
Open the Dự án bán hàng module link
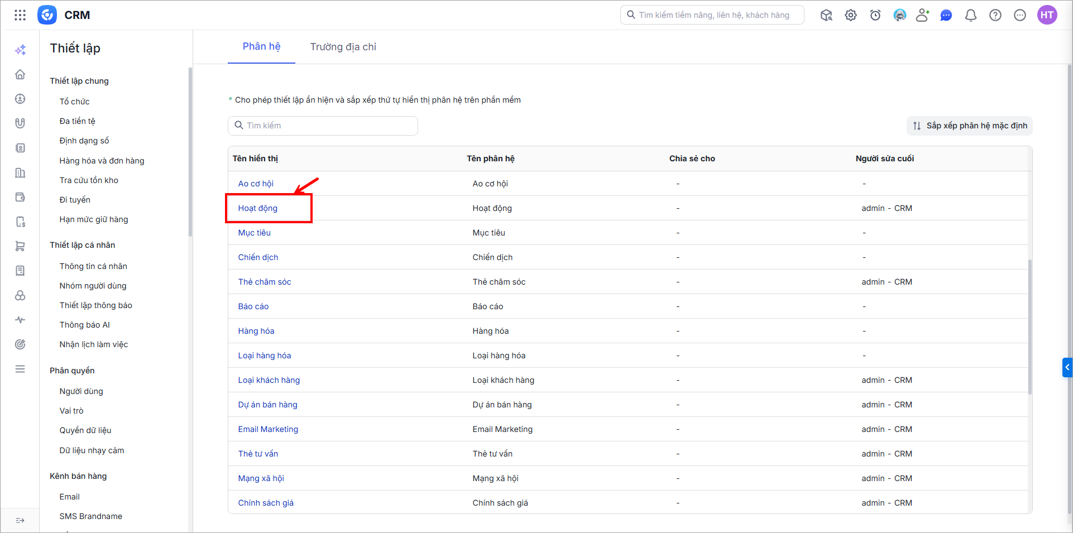click(x=268, y=405)
